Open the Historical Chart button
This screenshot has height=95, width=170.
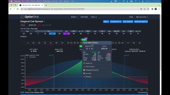141,22
